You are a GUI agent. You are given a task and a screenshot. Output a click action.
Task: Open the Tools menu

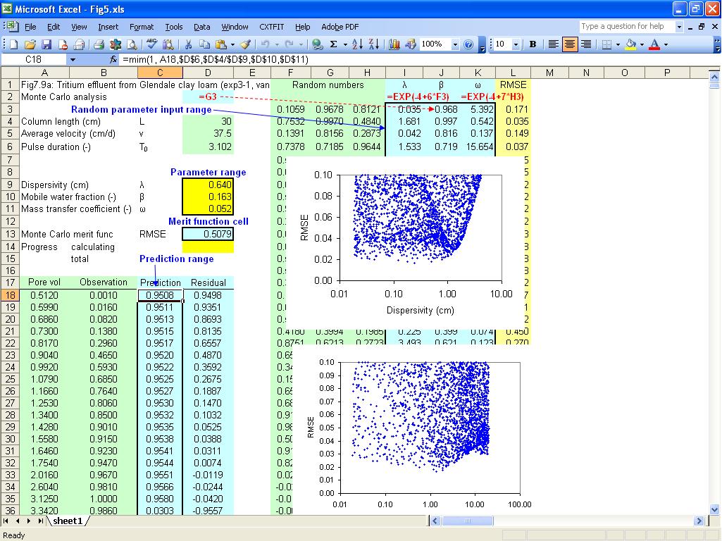point(173,27)
